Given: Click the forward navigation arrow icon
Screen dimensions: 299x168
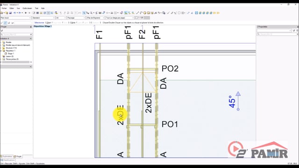Looking at the screenshot, I should click(x=29, y=13).
